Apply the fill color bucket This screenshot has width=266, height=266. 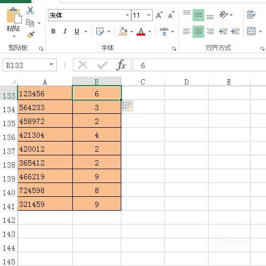123,31
